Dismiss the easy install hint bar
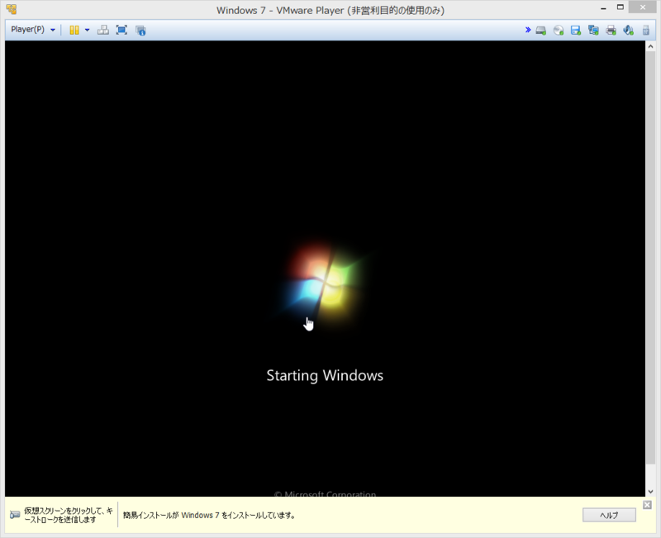Viewport: 661px width, 538px height. [x=648, y=505]
